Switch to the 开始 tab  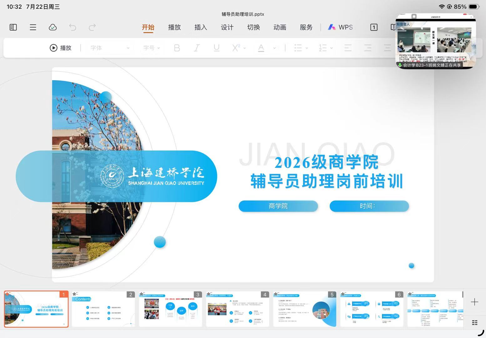(148, 28)
